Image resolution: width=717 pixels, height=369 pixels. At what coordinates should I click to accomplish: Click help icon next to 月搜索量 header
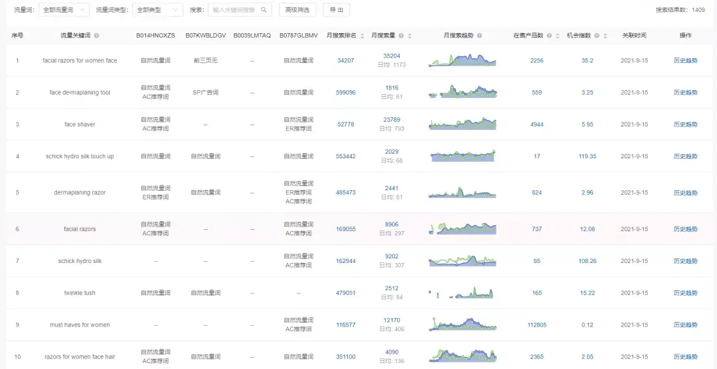(401, 35)
